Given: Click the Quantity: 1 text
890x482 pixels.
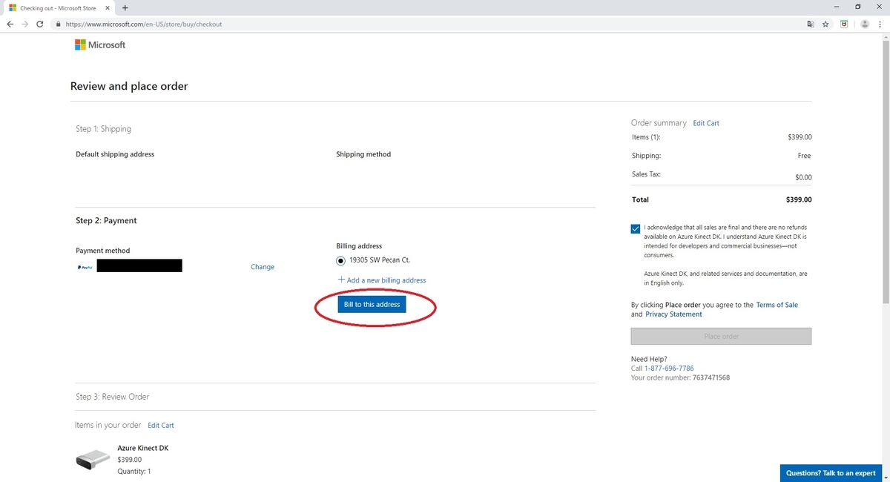Looking at the screenshot, I should 134,471.
